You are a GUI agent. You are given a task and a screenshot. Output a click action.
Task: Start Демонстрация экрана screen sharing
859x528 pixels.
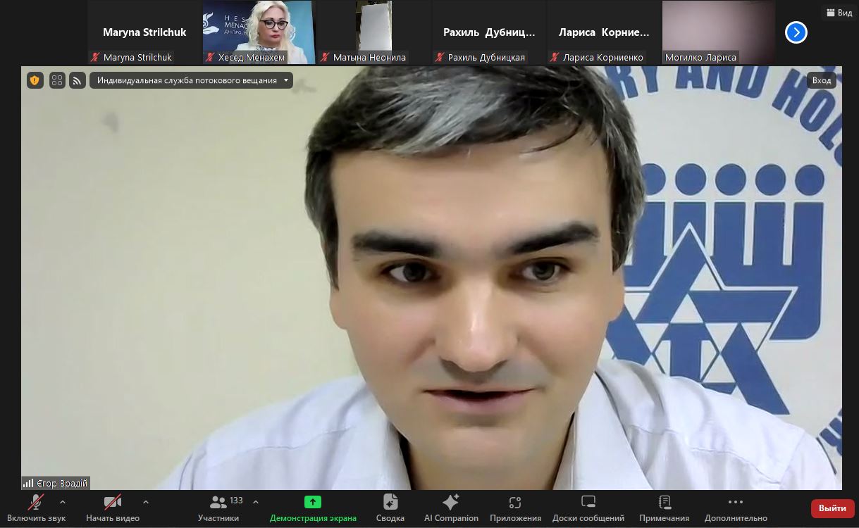pos(313,508)
